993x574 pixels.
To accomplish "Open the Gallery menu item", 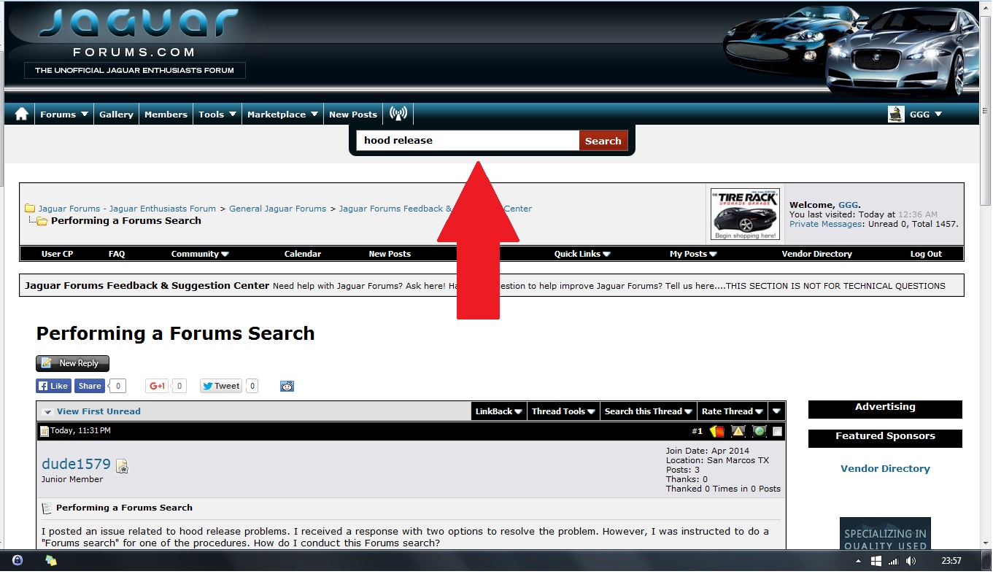I will (116, 115).
